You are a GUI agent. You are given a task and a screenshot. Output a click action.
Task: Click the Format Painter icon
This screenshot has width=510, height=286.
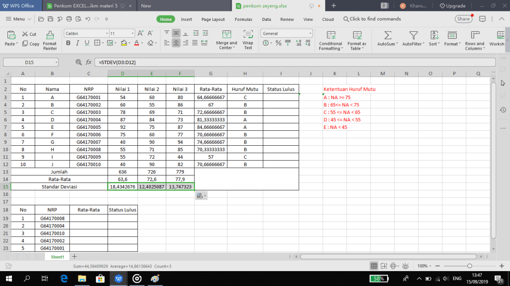coord(50,36)
